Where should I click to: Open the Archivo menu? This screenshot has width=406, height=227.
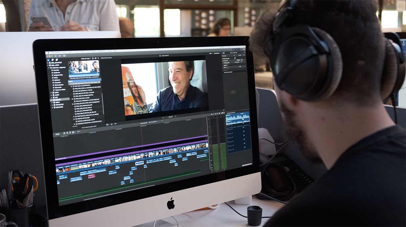click(x=64, y=52)
